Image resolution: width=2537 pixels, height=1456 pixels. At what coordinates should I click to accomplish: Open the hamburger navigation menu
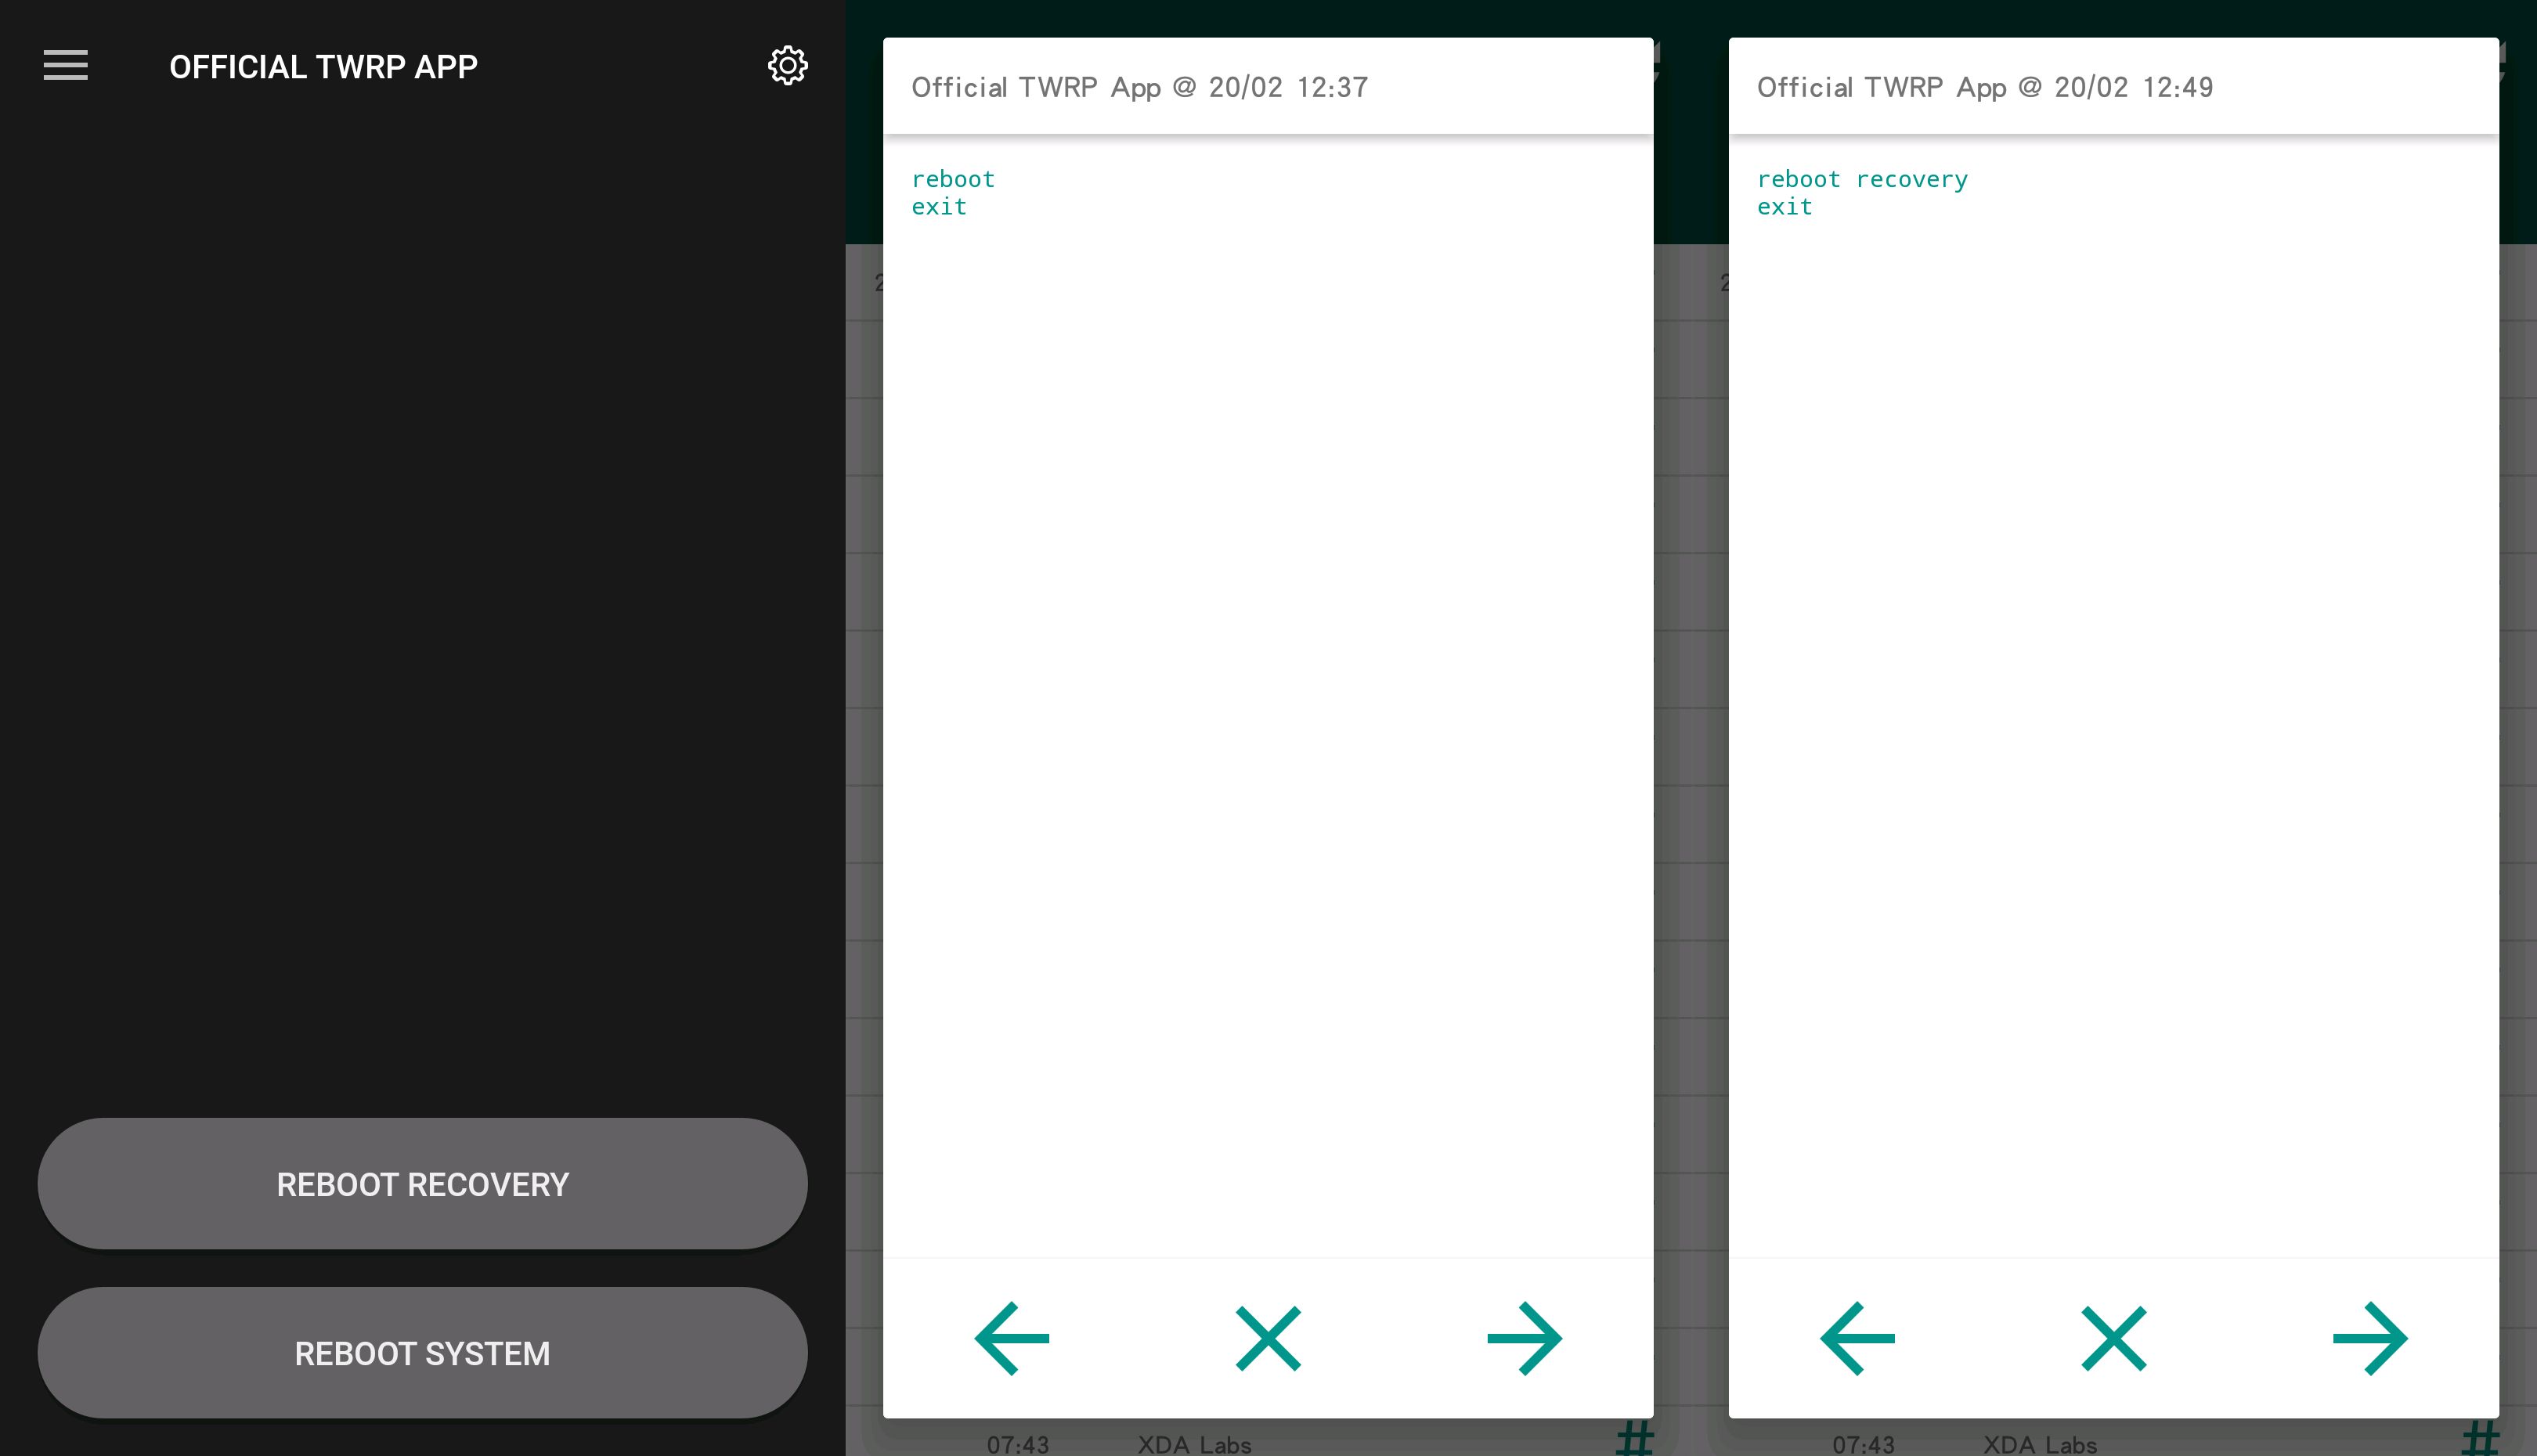point(65,66)
